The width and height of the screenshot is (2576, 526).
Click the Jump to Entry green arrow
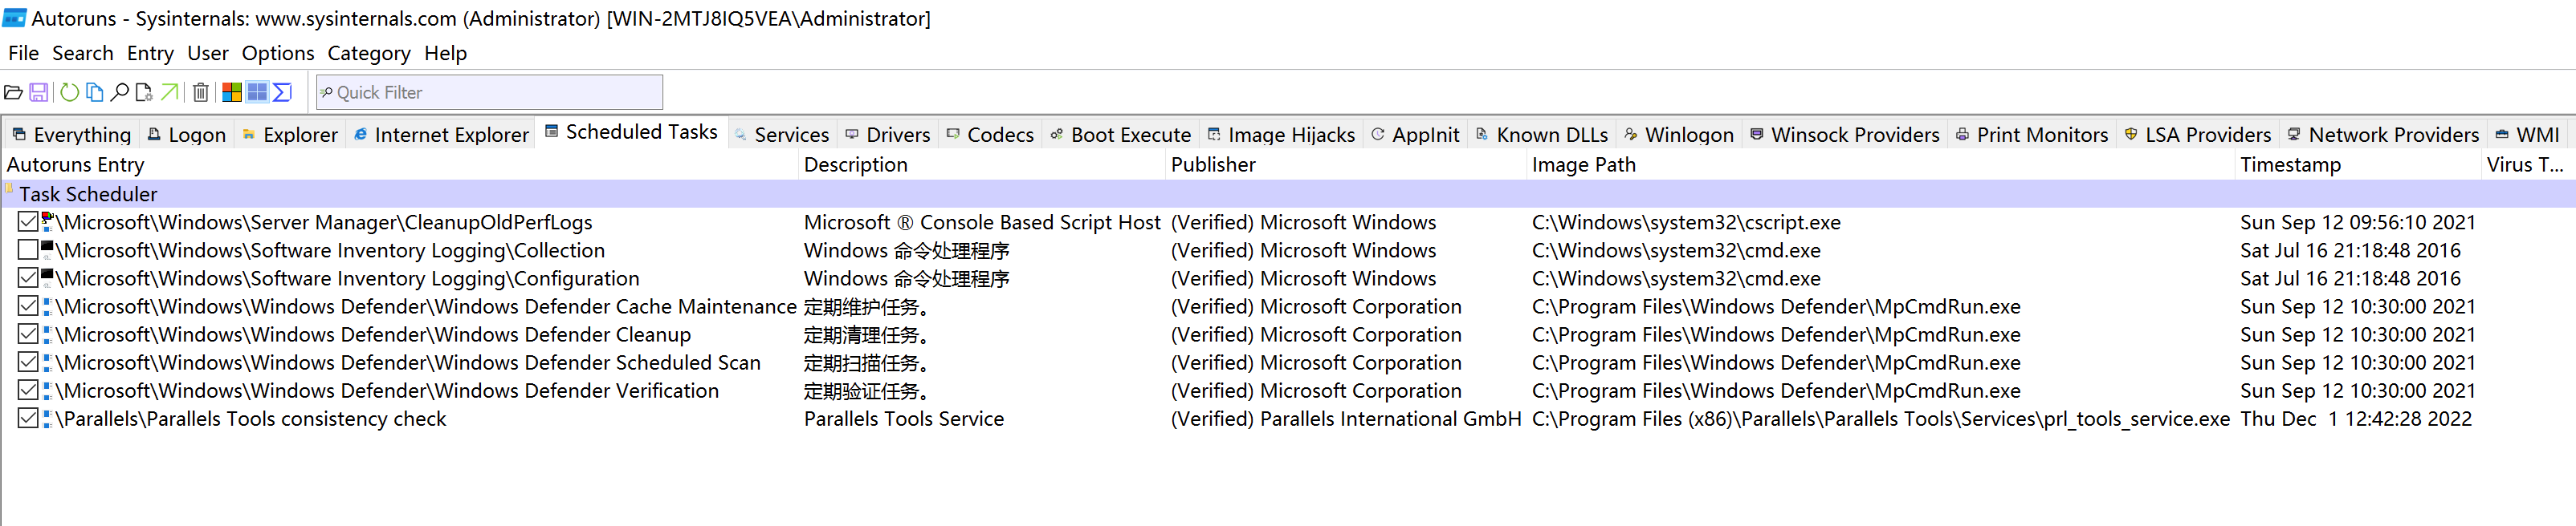(x=170, y=93)
